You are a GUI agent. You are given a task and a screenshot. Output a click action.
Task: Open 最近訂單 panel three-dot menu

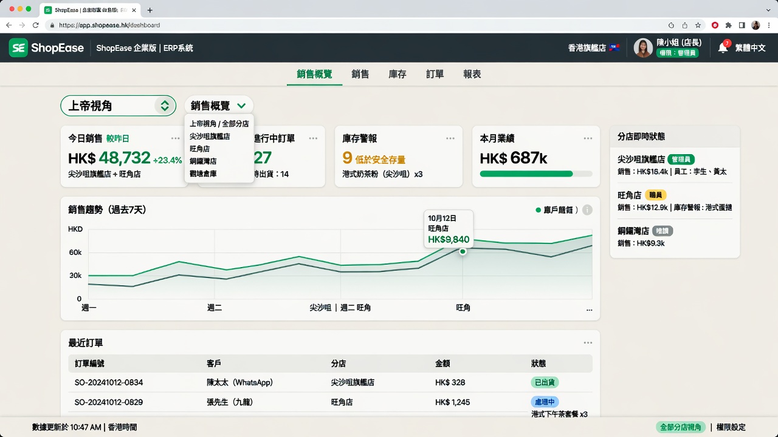(588, 342)
